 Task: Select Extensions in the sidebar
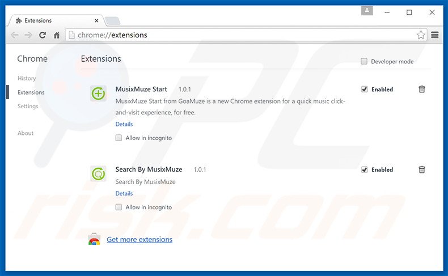pyautogui.click(x=31, y=92)
